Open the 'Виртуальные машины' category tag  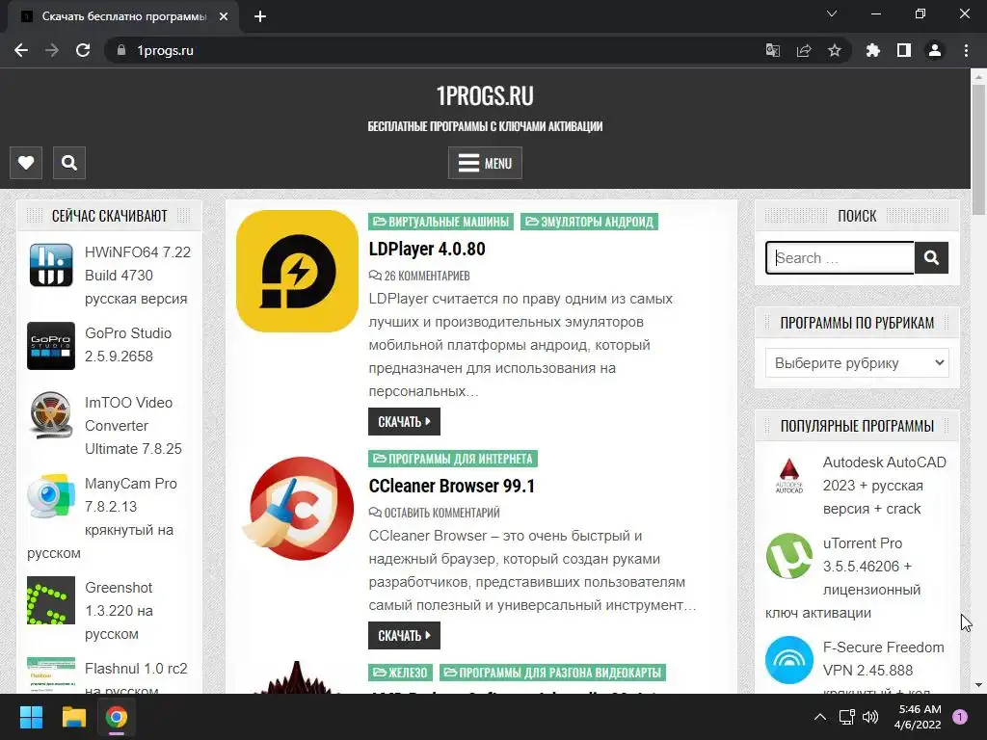440,222
